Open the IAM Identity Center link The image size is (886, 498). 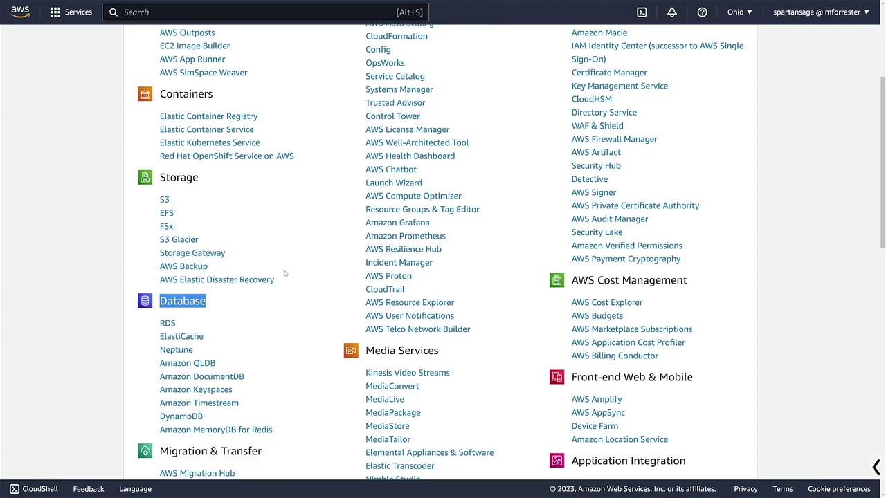click(658, 53)
